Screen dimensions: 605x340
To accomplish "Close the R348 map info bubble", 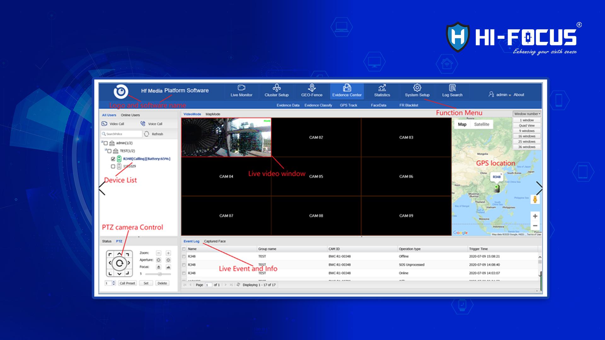I will (x=501, y=174).
